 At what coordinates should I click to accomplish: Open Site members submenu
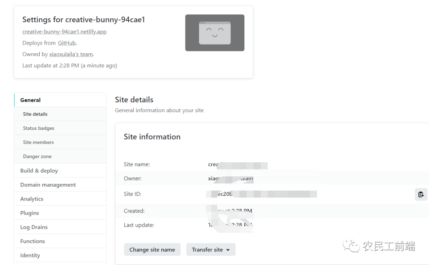coord(60,142)
